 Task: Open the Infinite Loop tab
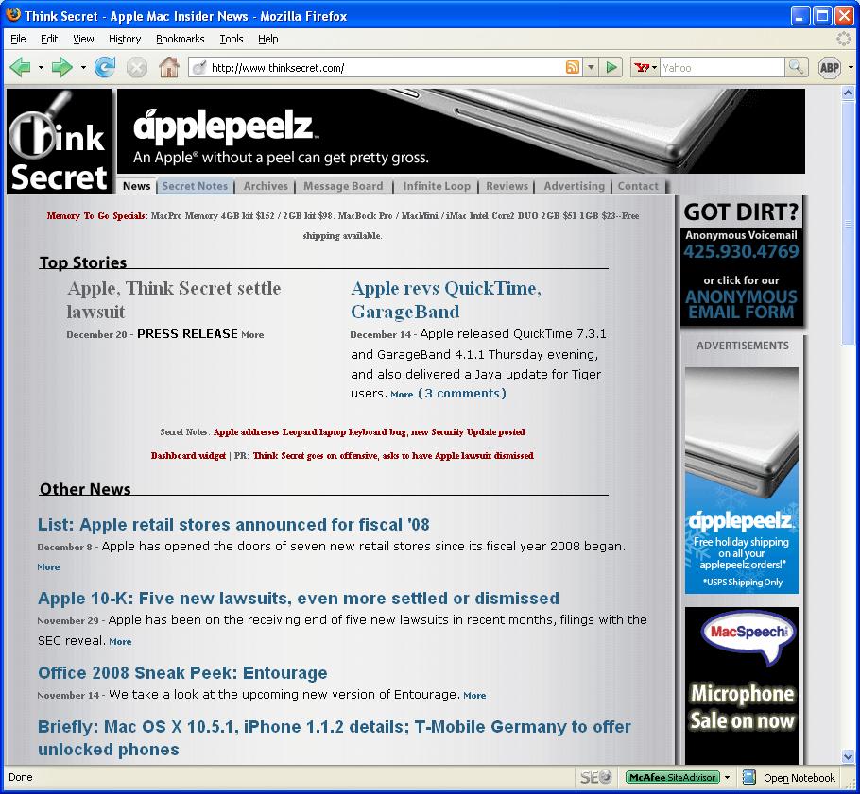(437, 186)
